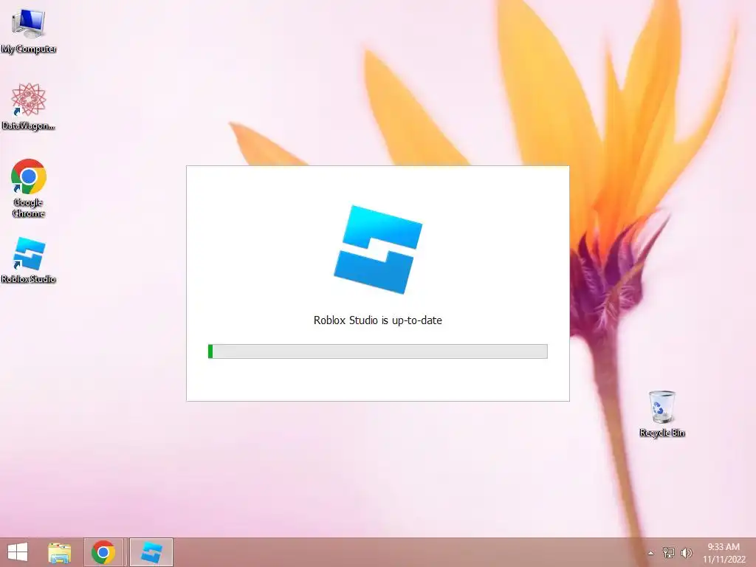Activate Roblox Studio taskbar button
Viewport: 756px width, 567px height.
pos(151,552)
